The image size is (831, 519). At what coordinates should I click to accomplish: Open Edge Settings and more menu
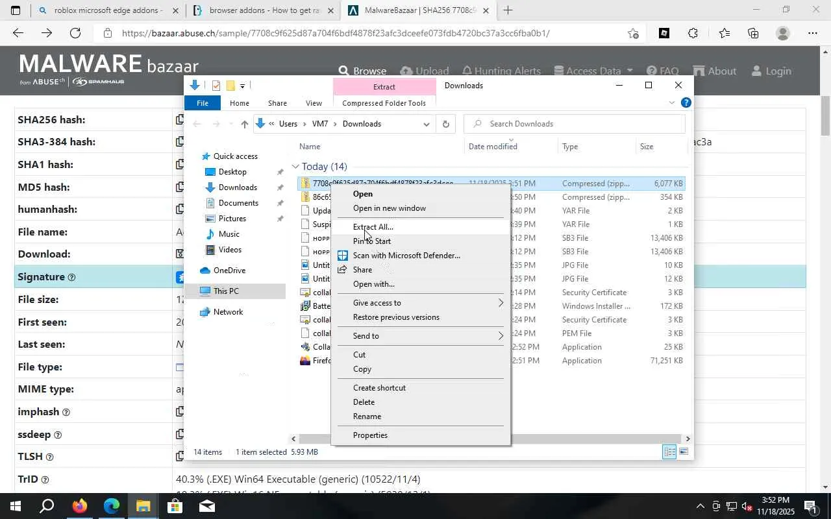(x=813, y=33)
